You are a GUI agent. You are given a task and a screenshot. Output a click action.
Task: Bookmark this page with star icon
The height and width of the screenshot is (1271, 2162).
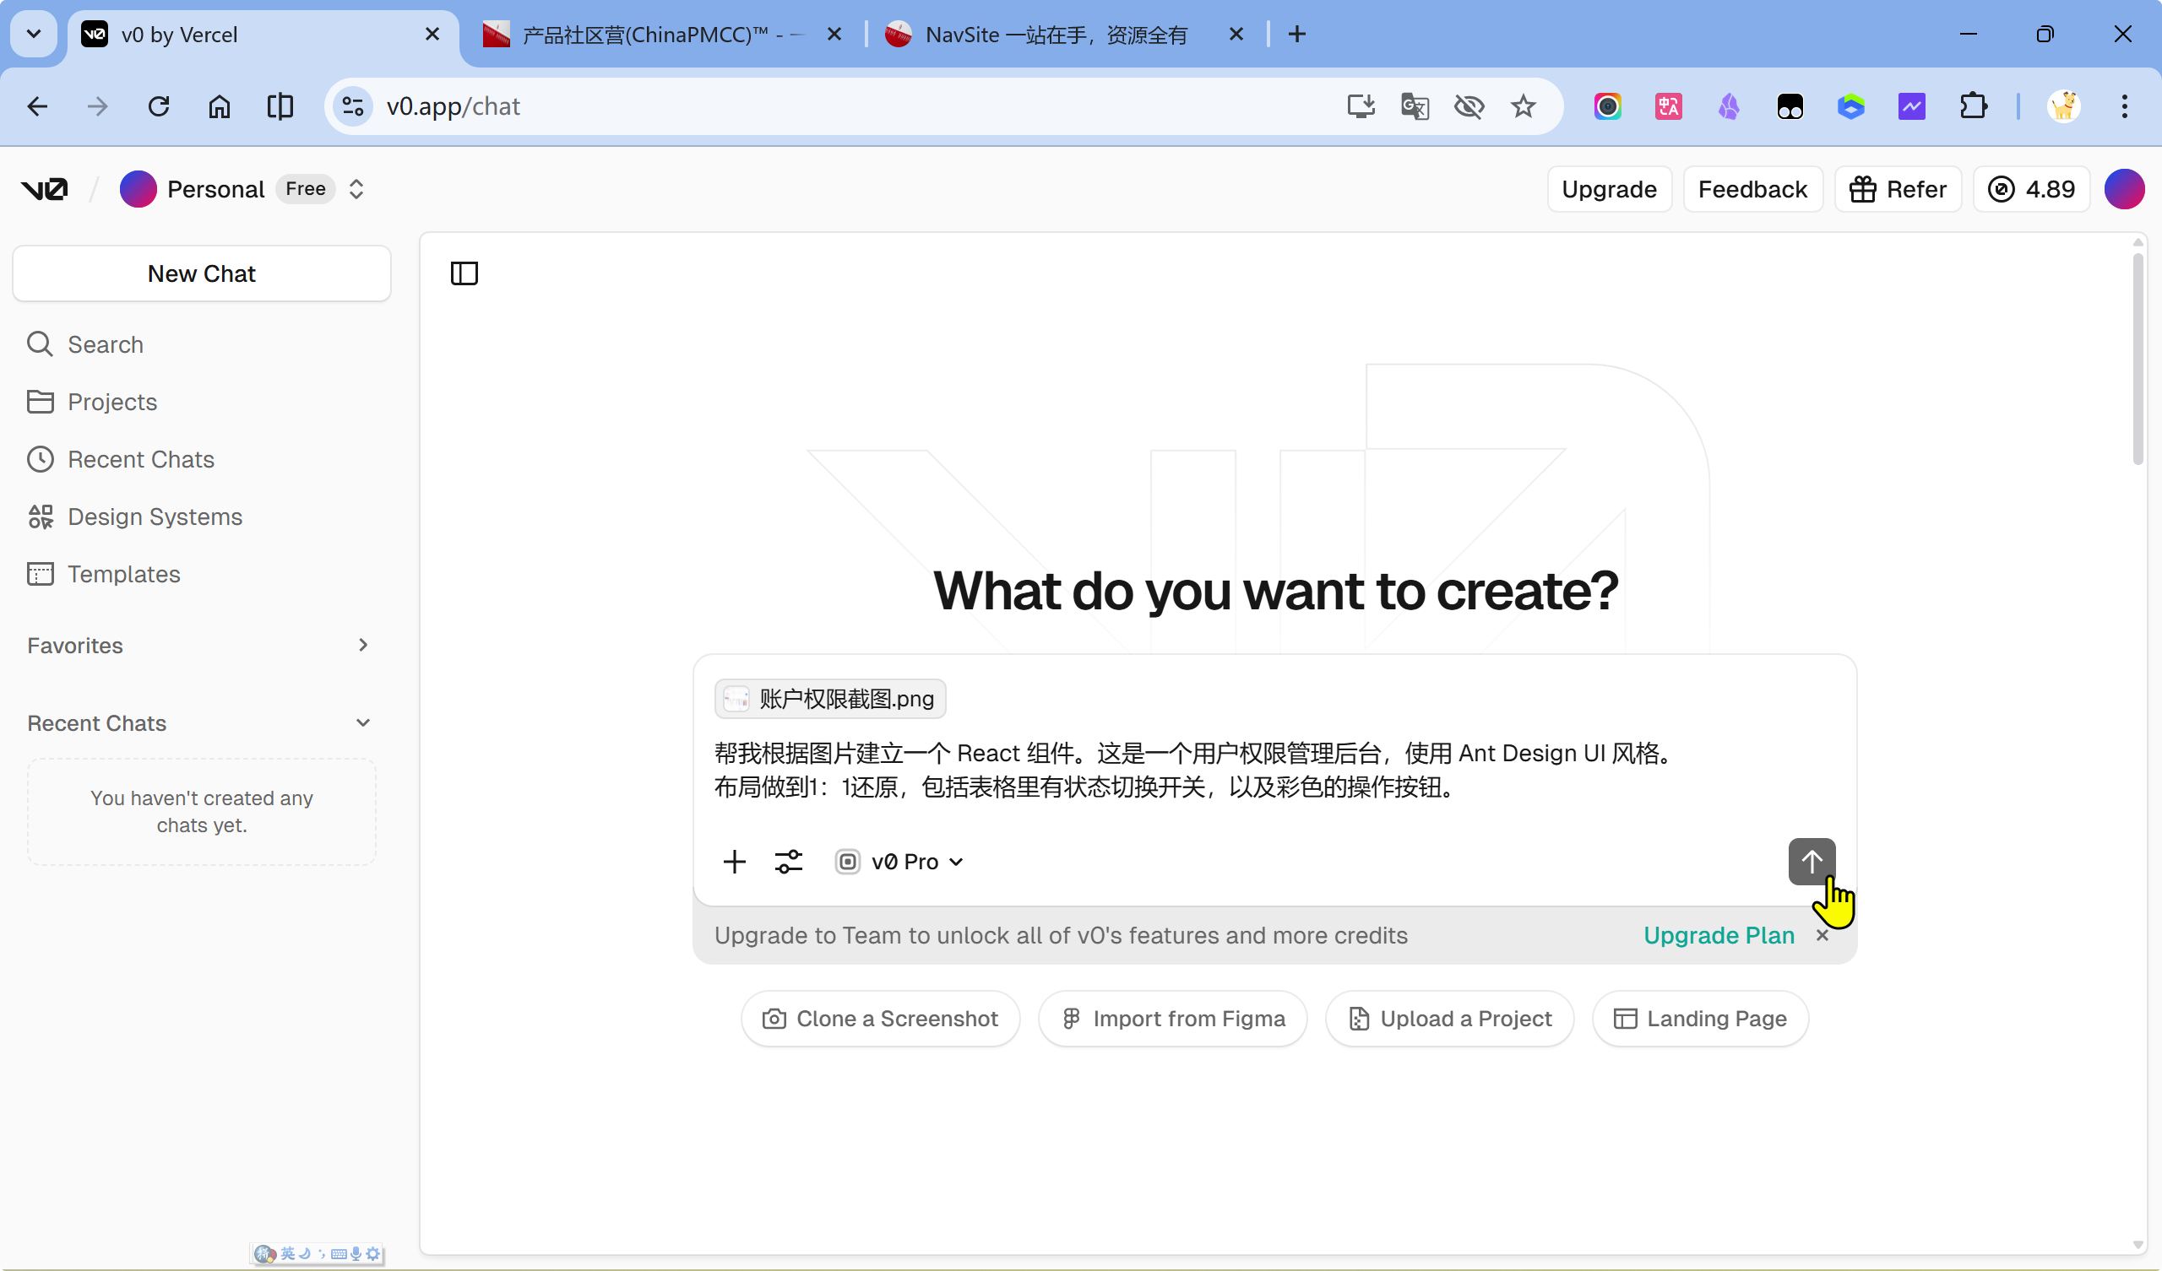pyautogui.click(x=1523, y=106)
